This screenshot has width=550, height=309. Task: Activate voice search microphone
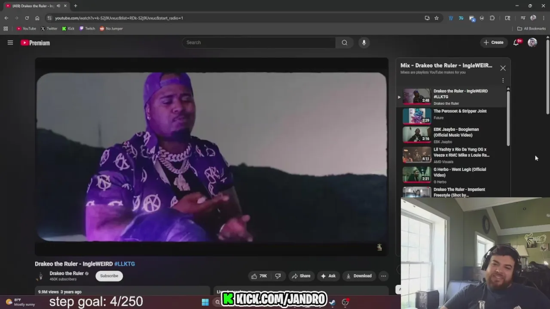coord(364,42)
